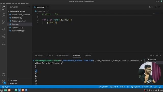Switch to the OUTPUT panel tab

click(50, 55)
